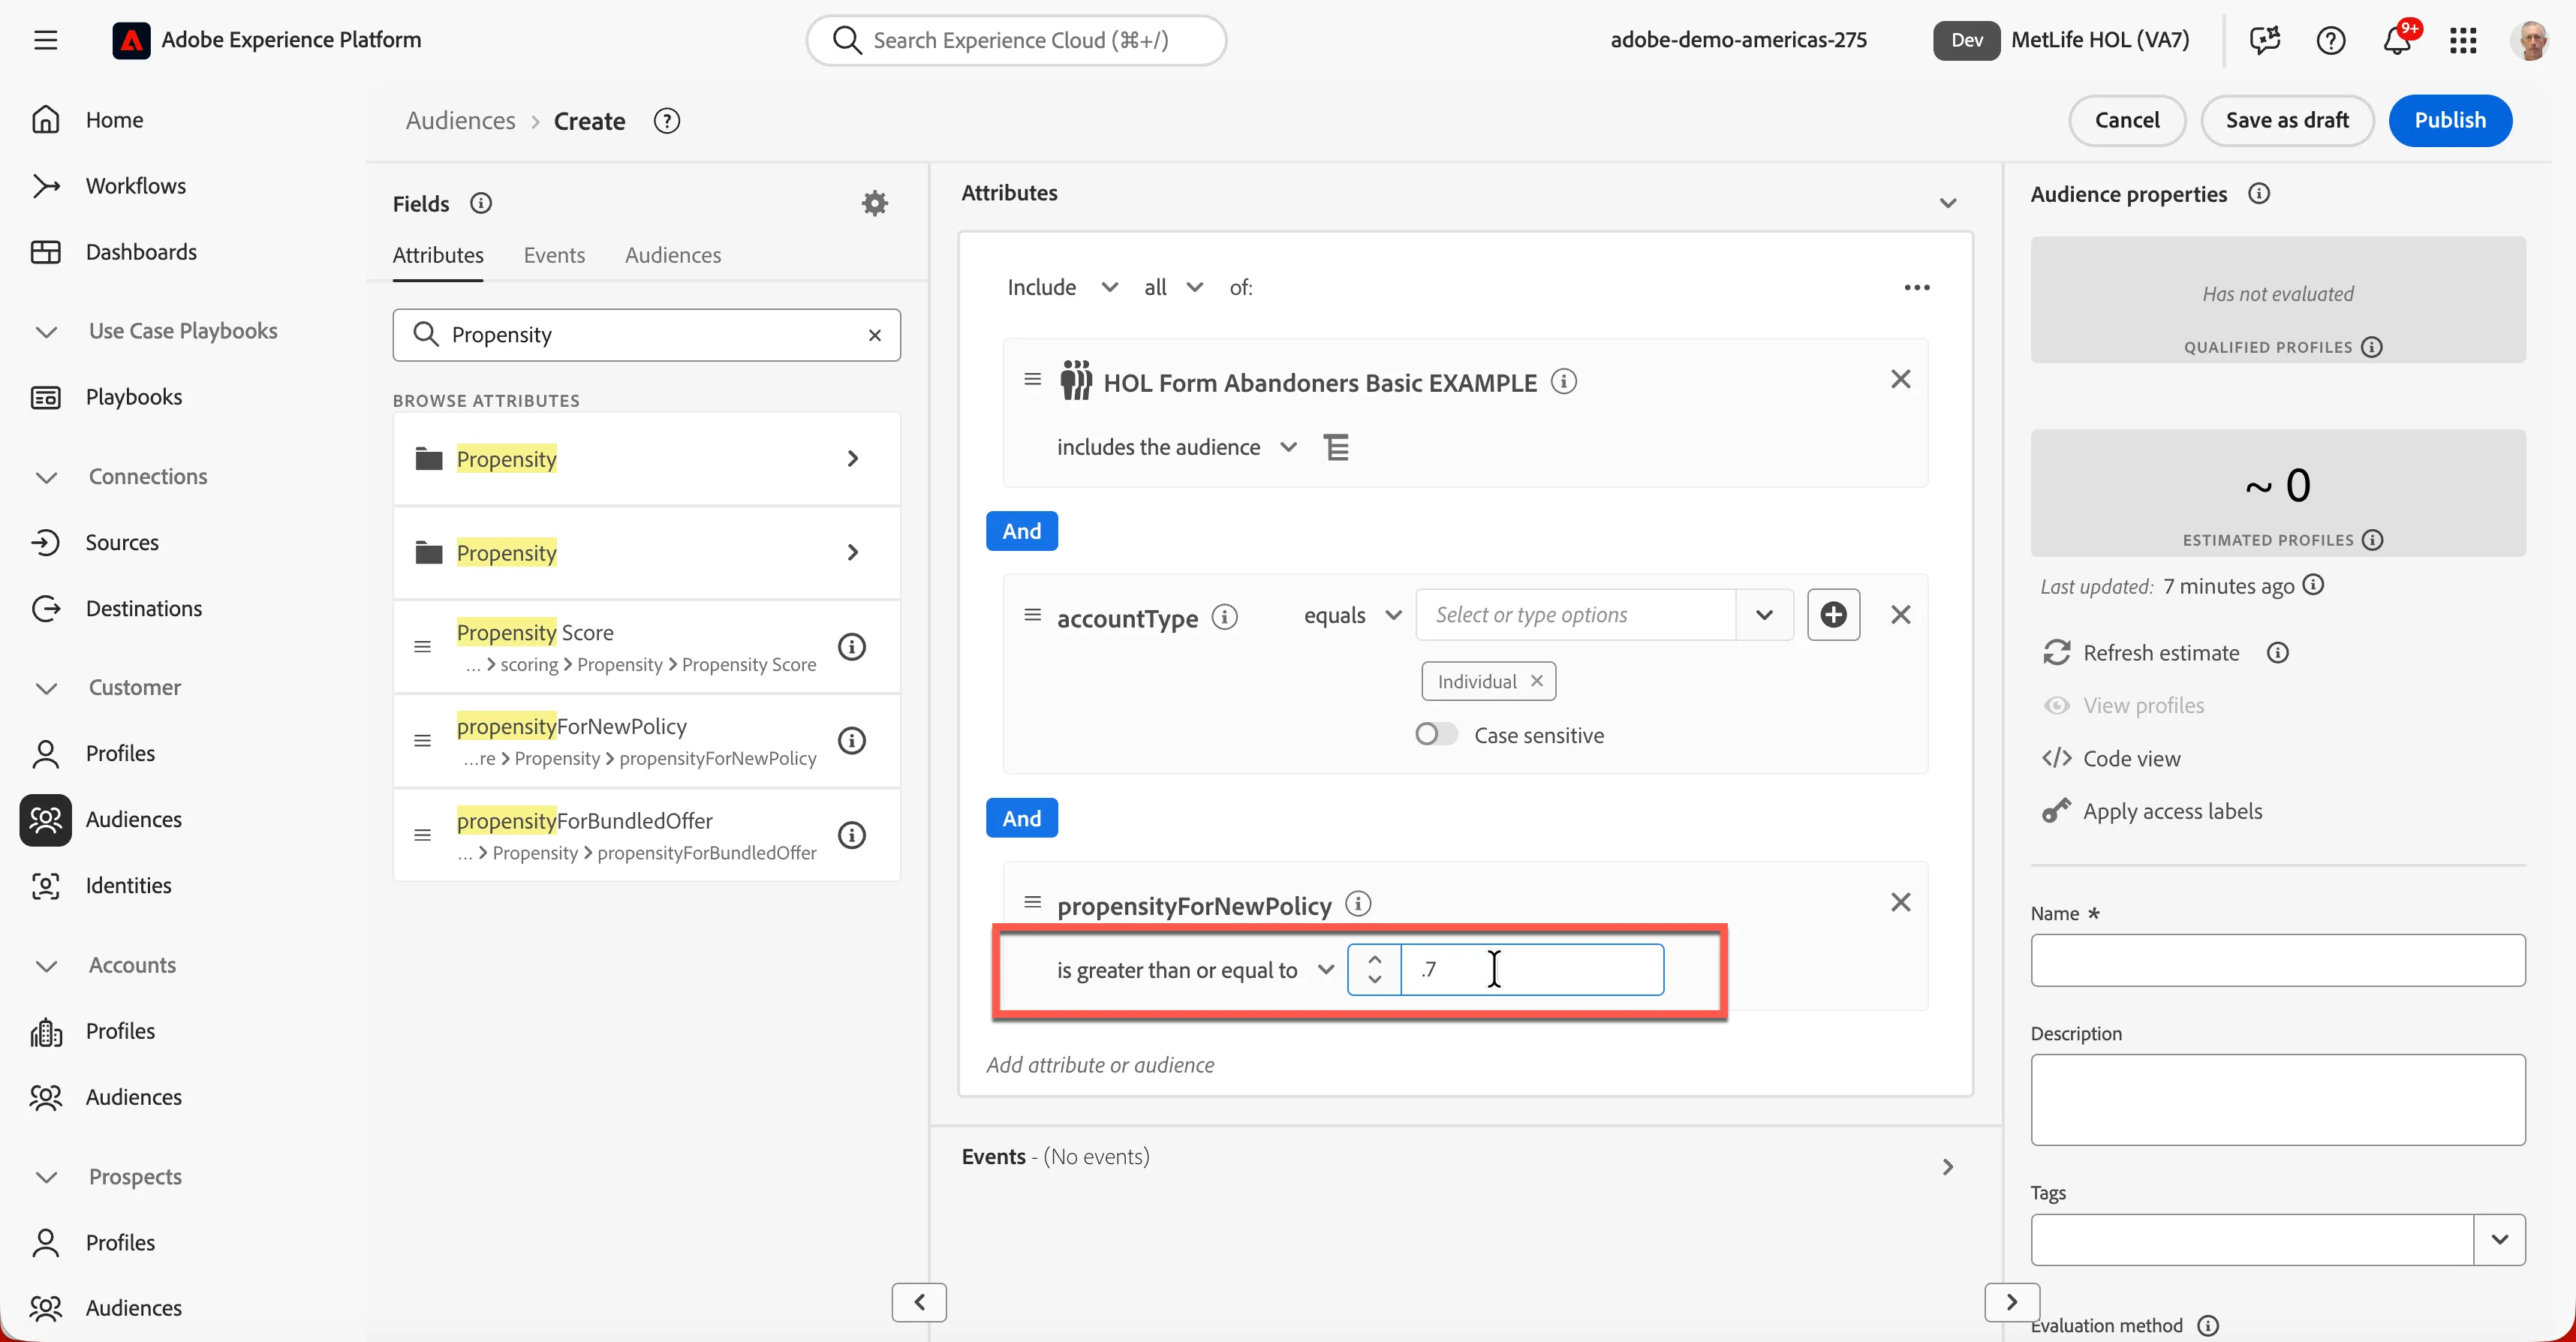This screenshot has width=2576, height=1342.
Task: Open the equals operator dropdown
Action: click(x=1352, y=614)
